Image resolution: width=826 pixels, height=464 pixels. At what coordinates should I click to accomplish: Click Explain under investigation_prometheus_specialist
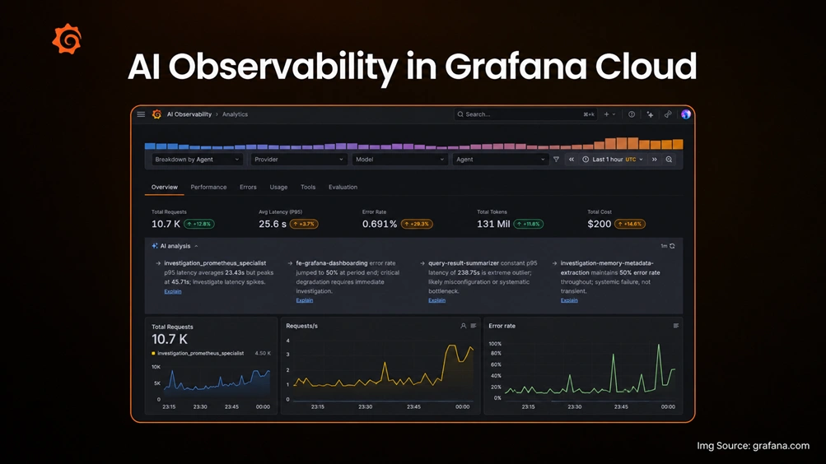[x=173, y=291]
